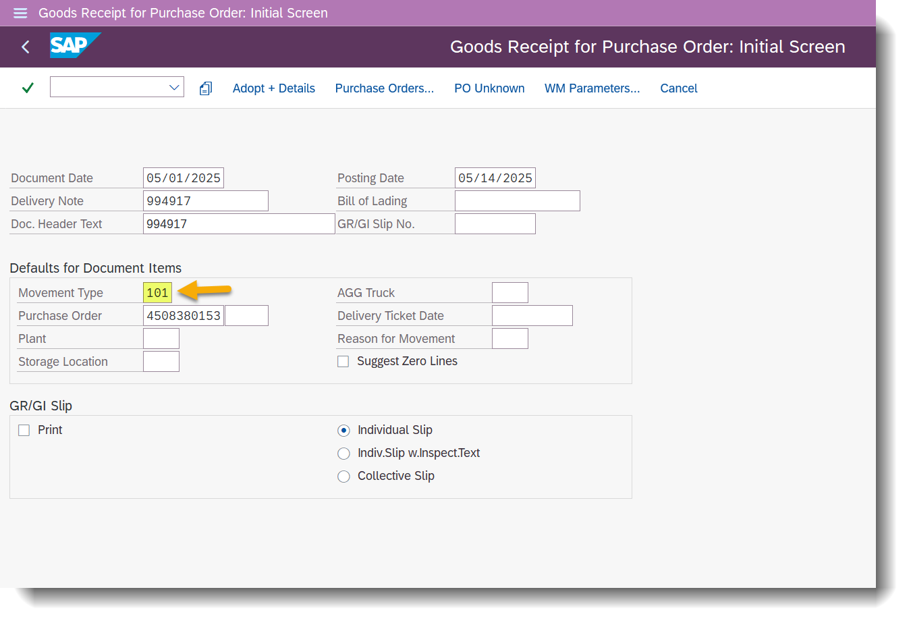
Task: Click the Bill of Lading field
Action: click(x=517, y=200)
